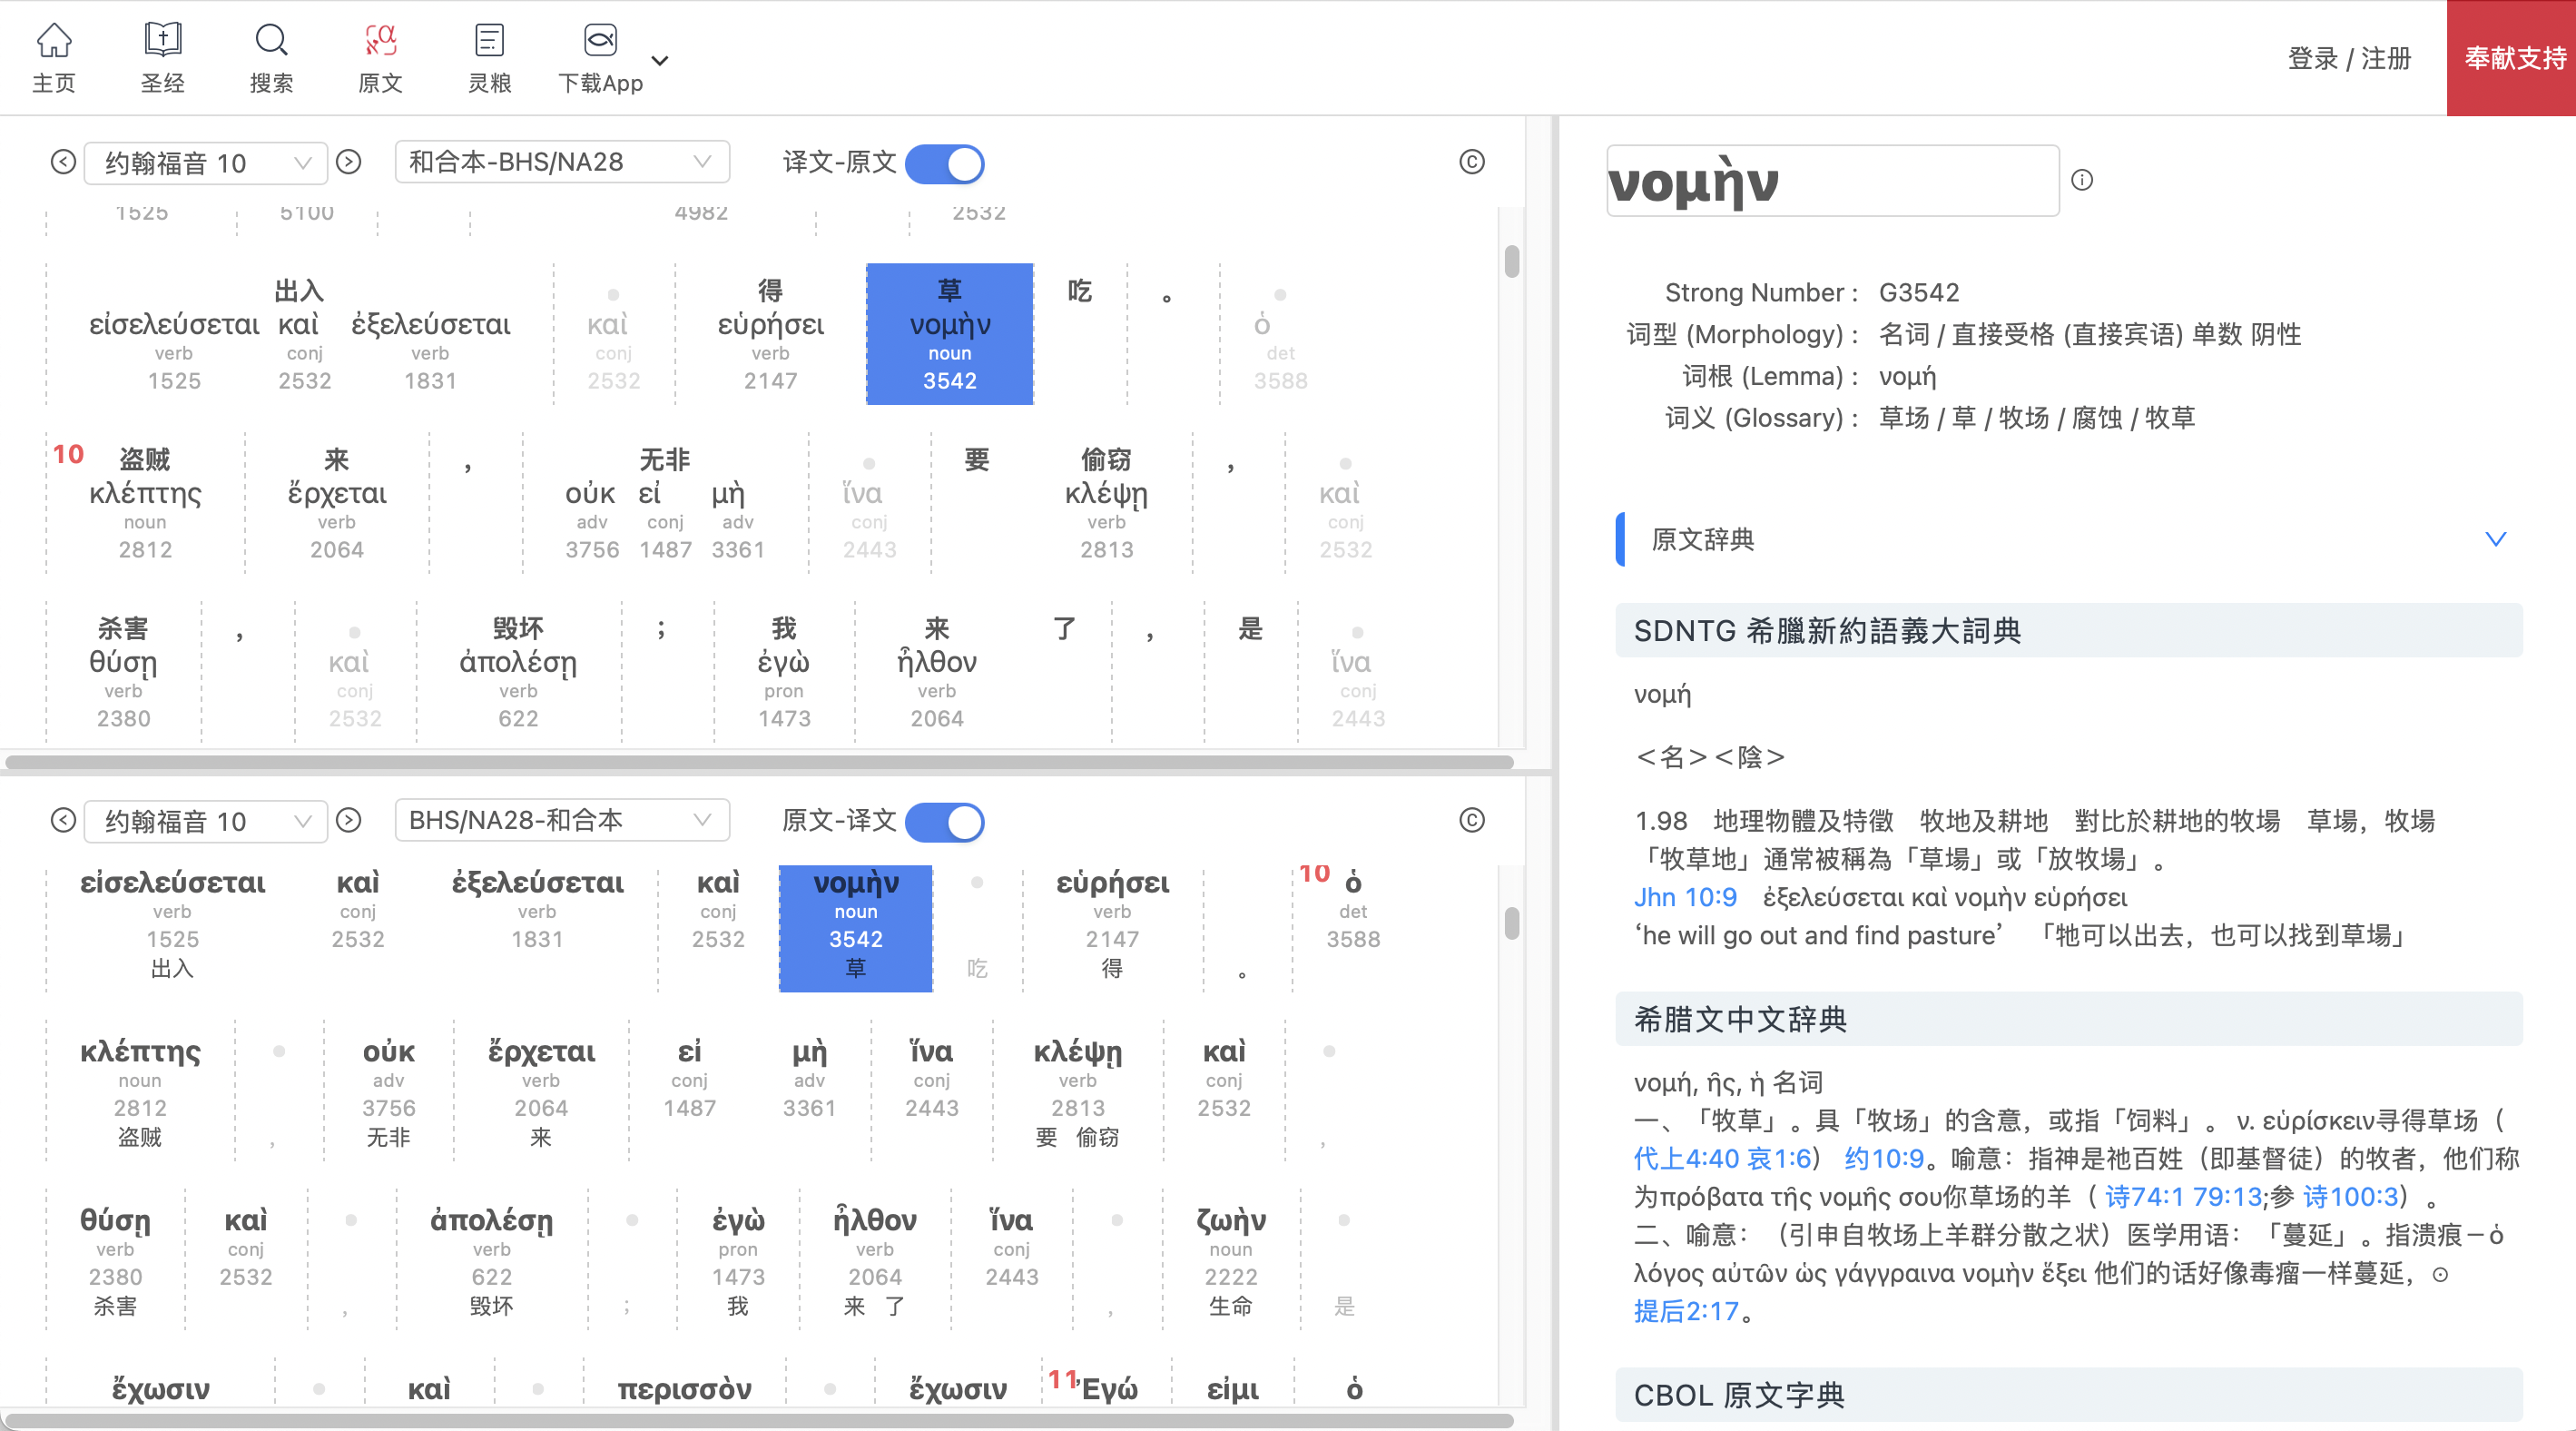2576x1431 pixels.
Task: Select Ἐγώ at verse 11
Action: point(1110,1389)
